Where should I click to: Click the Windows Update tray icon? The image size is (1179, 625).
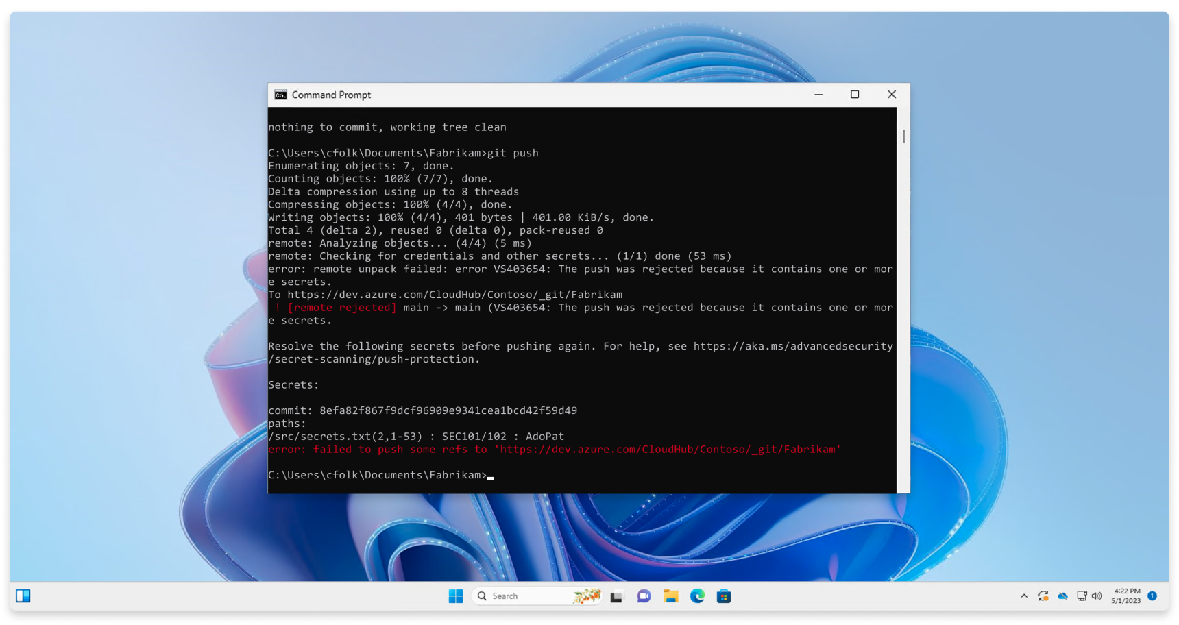(1043, 596)
